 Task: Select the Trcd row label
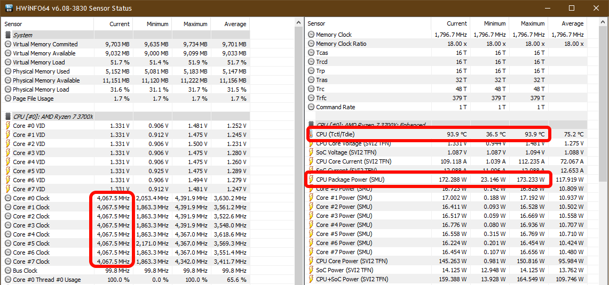pyautogui.click(x=322, y=62)
